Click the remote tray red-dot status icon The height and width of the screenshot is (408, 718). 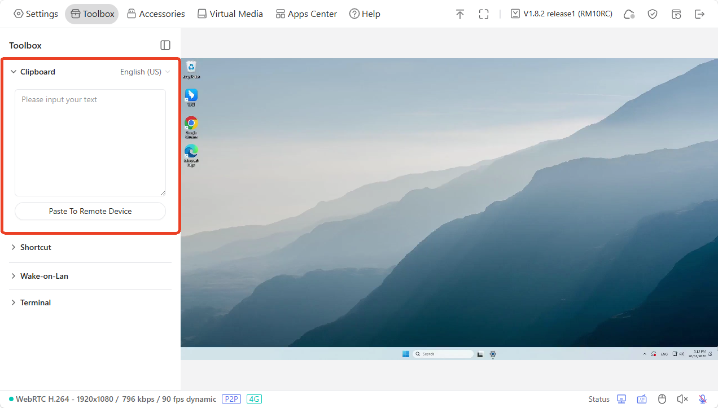click(654, 354)
